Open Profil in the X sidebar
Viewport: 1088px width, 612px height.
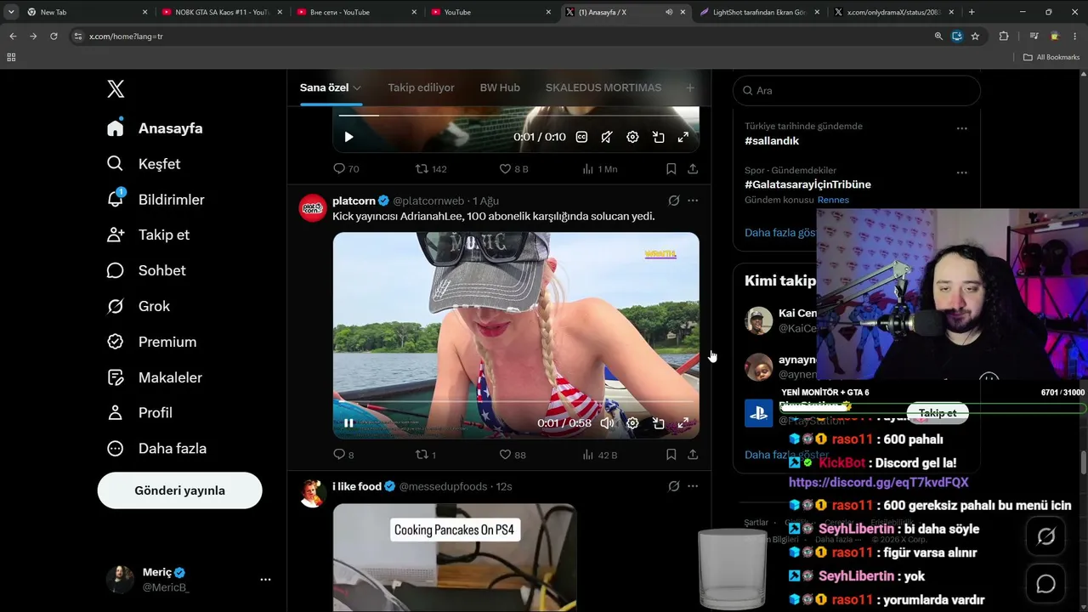[139, 412]
